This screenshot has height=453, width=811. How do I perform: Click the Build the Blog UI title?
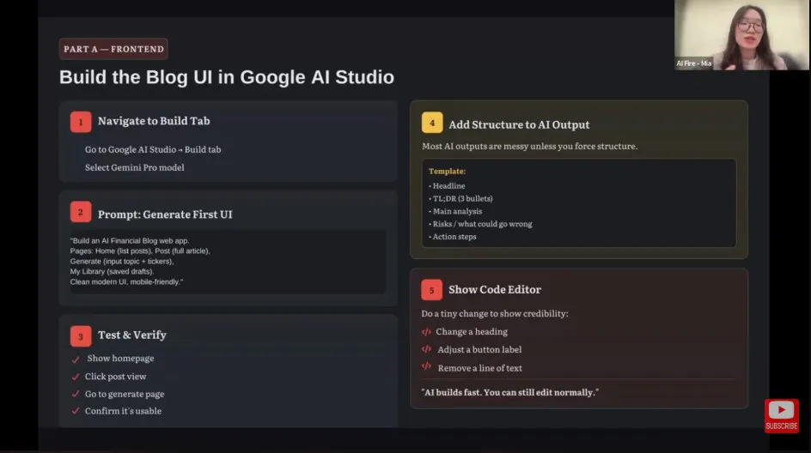pyautogui.click(x=227, y=77)
